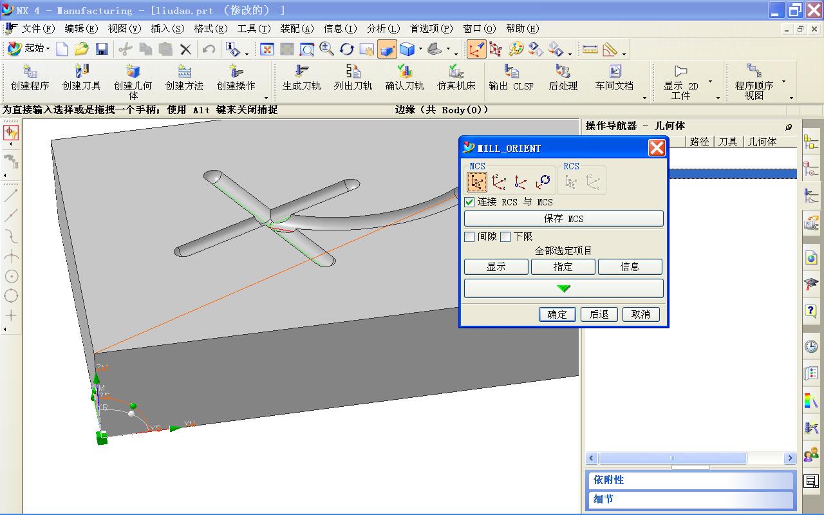Screen dimensions: 824x515
Task: Click 仿真机床 (Simulate Machine) icon
Action: tap(456, 78)
